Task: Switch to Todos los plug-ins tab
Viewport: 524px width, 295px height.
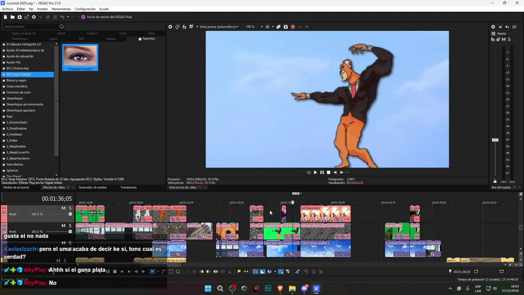Action: click(x=24, y=33)
